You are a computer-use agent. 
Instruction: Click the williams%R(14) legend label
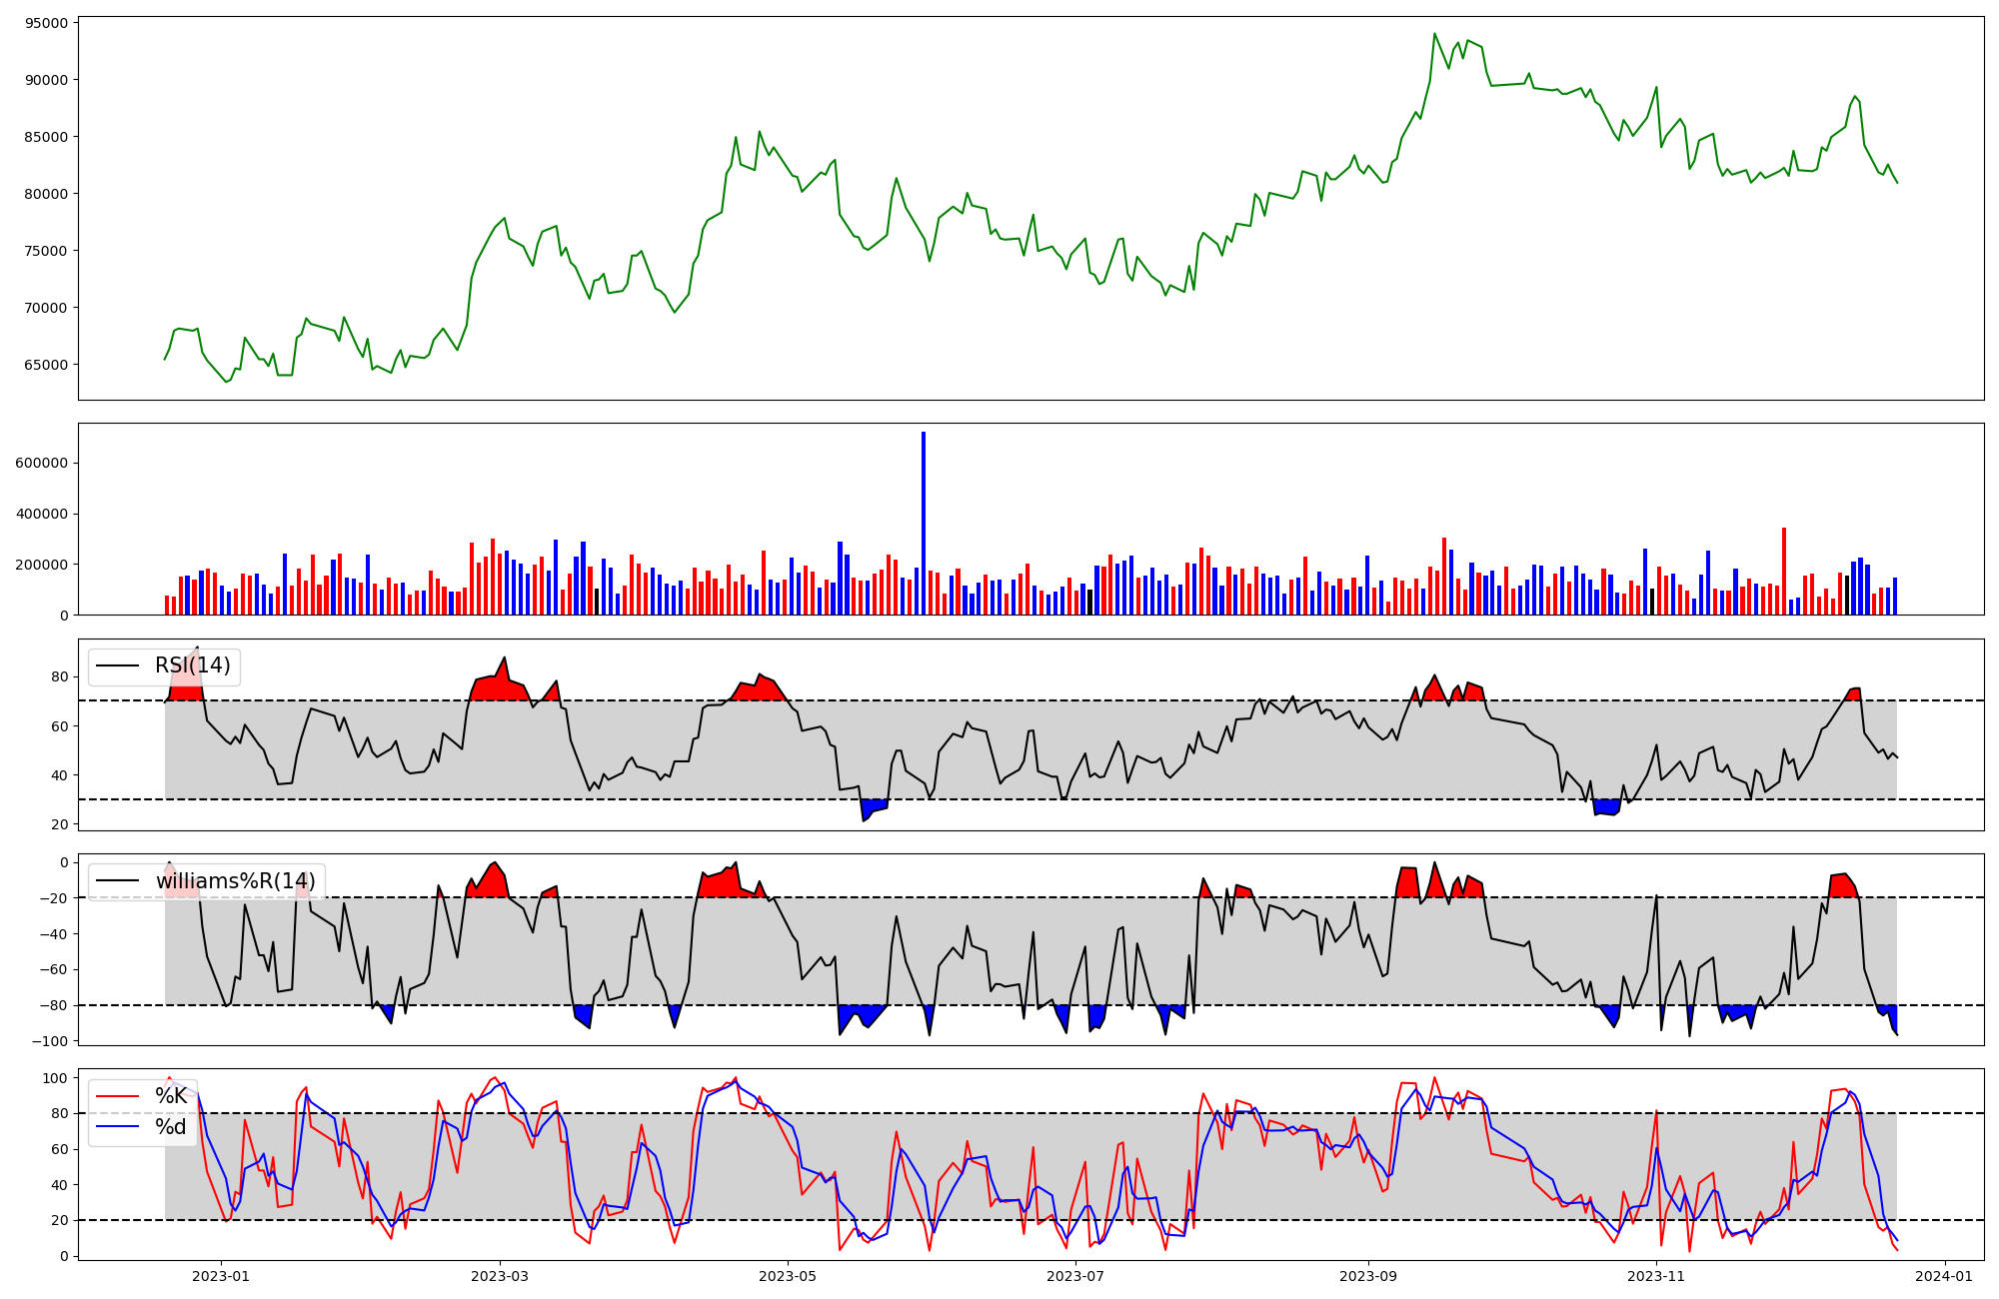235,881
